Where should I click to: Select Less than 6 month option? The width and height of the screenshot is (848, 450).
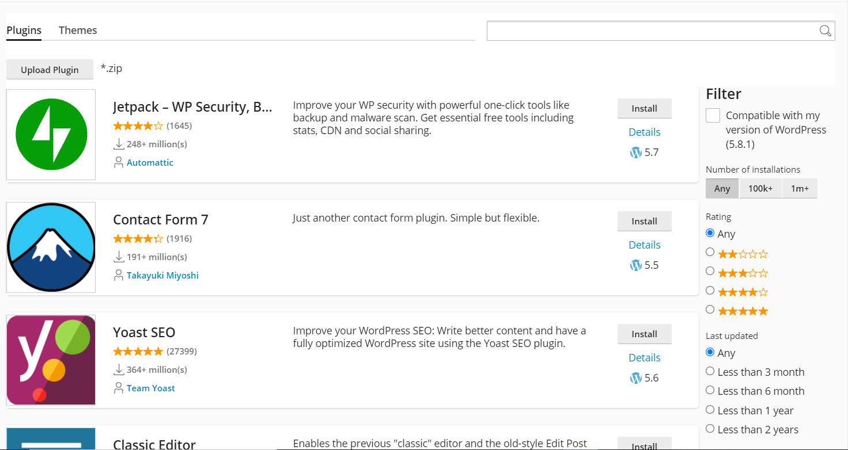tap(710, 390)
